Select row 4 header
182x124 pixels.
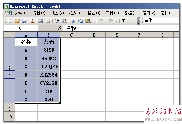tap(9, 66)
